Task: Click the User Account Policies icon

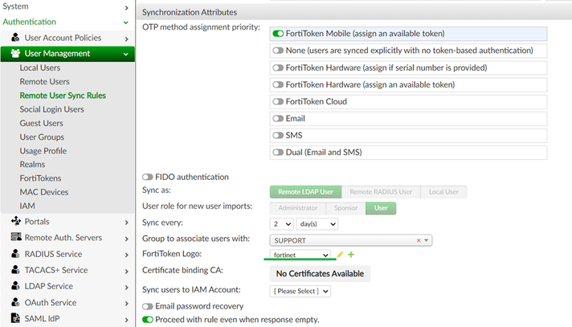Action: pos(15,38)
